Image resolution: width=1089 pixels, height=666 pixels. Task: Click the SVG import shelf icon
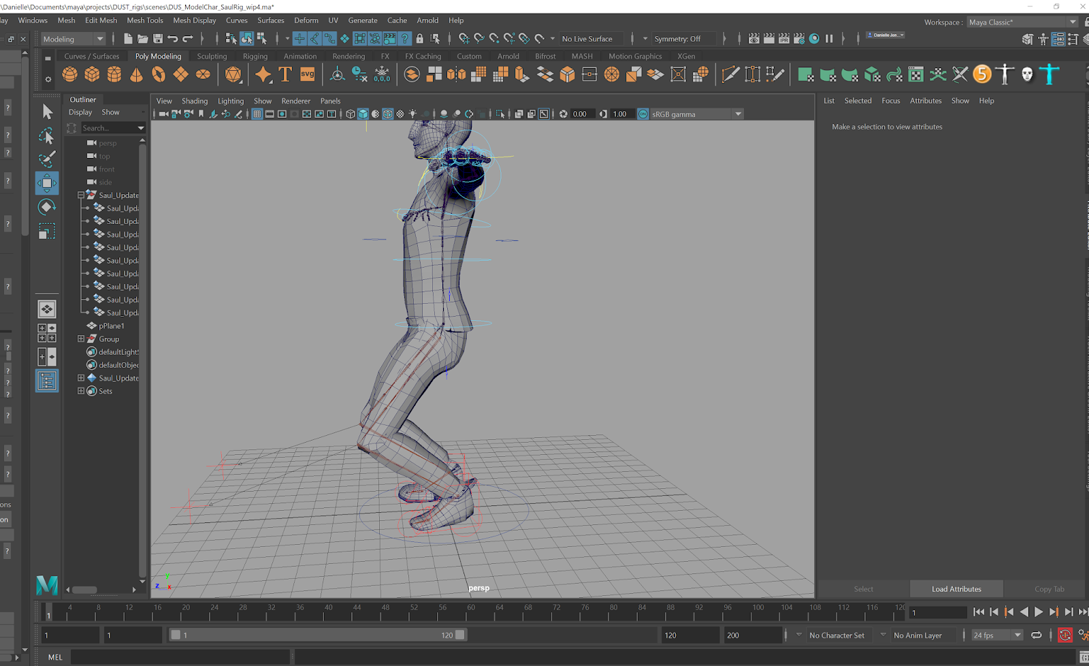pyautogui.click(x=308, y=74)
